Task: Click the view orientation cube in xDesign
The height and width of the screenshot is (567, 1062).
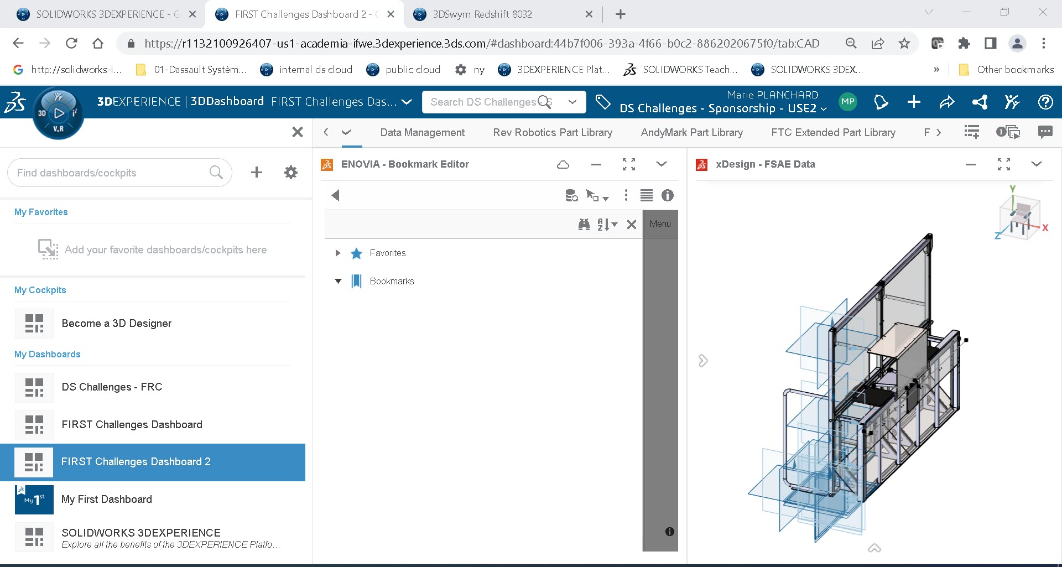Action: pyautogui.click(x=1021, y=216)
